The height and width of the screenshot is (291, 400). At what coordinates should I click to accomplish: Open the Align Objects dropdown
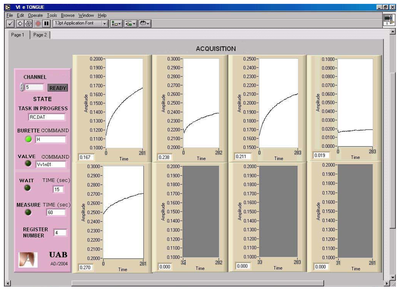click(x=116, y=23)
